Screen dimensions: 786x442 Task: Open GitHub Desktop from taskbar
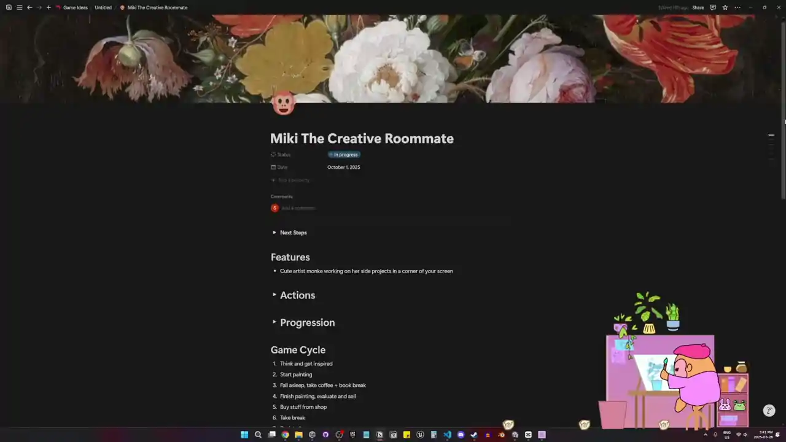325,435
